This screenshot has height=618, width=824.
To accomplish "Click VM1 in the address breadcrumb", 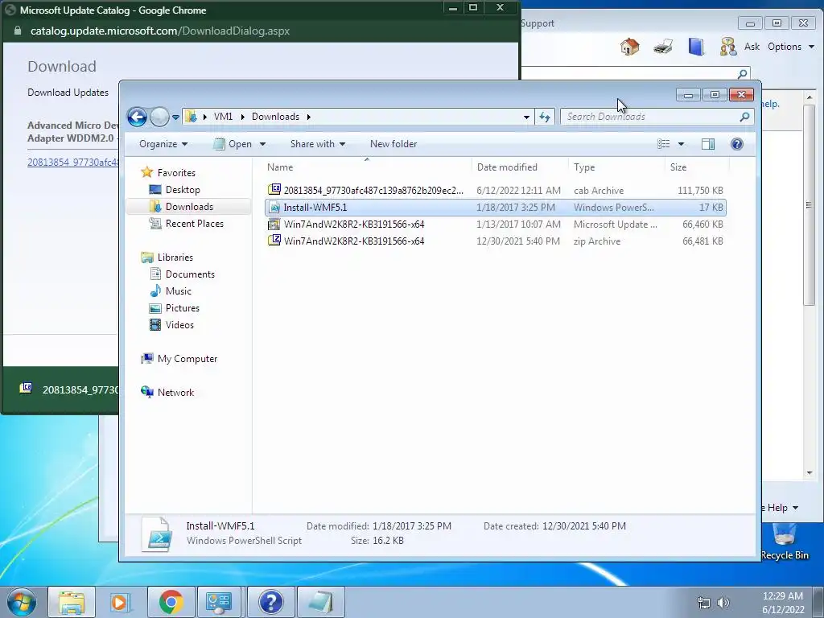I will click(223, 117).
